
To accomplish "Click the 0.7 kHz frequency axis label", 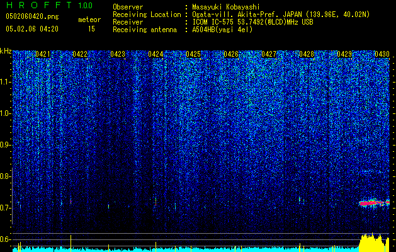I will pos(5,208).
